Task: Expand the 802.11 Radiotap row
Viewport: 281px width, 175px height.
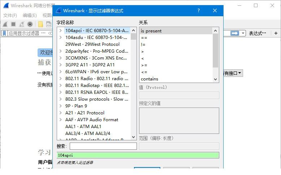Action: pos(61,86)
